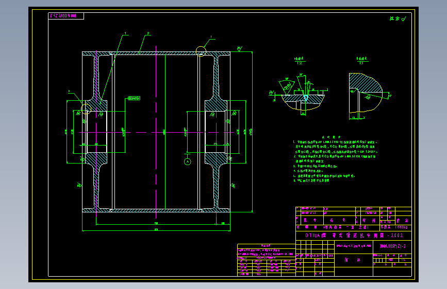Select the yellow detail circle at the left hub
Image resolution: width=447 pixels, height=289 pixels.
tap(86, 109)
